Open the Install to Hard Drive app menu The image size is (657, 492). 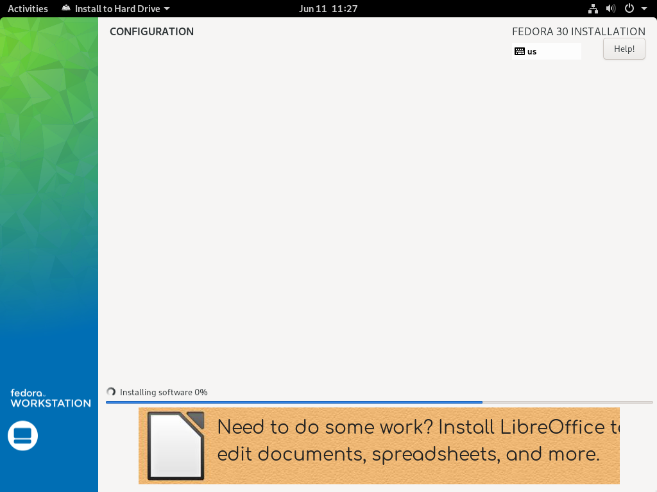pos(115,8)
